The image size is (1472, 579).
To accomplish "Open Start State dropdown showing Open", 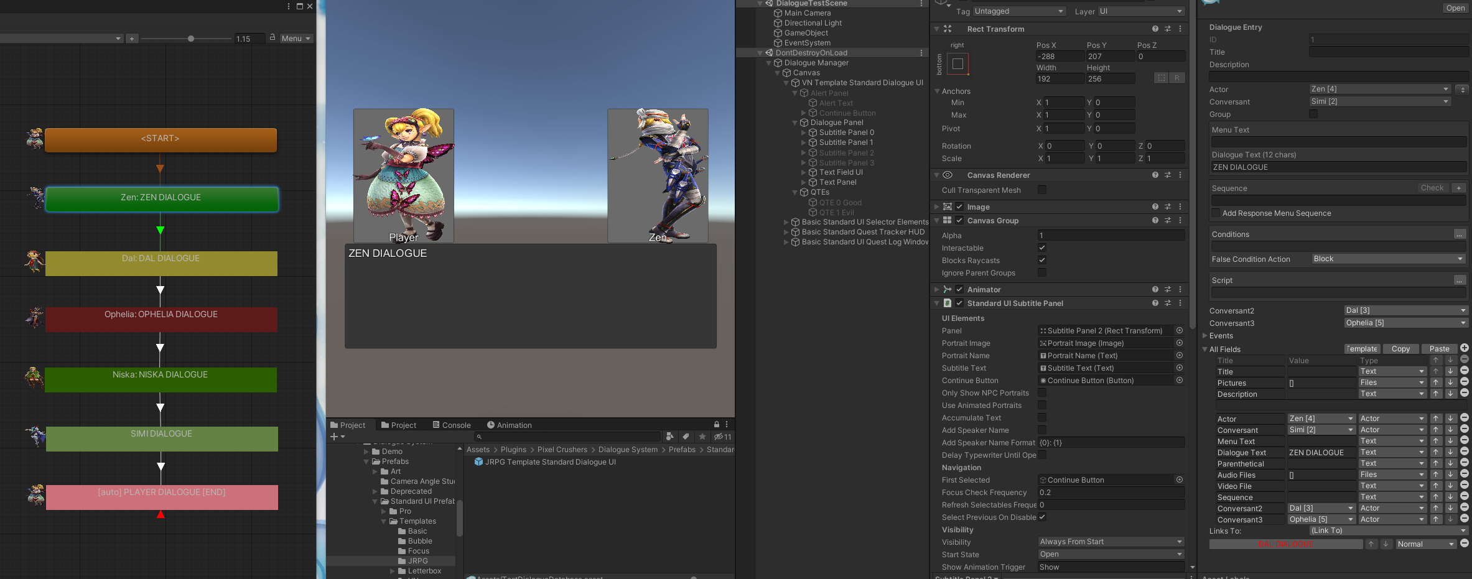I will click(1111, 554).
